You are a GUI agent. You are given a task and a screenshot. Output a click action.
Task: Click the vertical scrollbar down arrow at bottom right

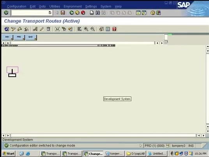coord(207,131)
